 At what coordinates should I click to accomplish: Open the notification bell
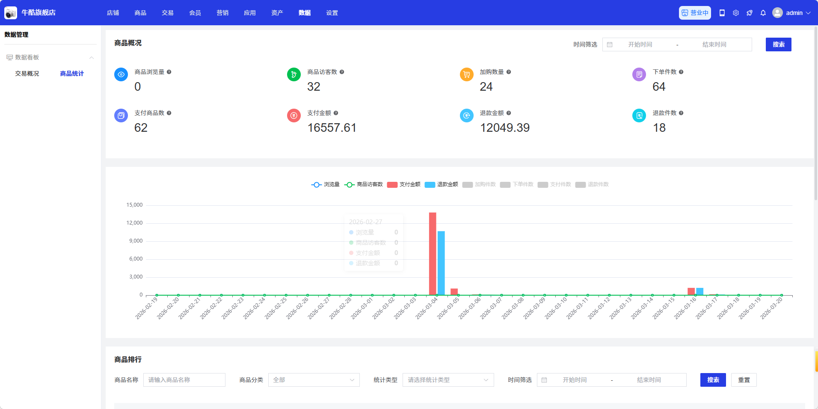[763, 13]
